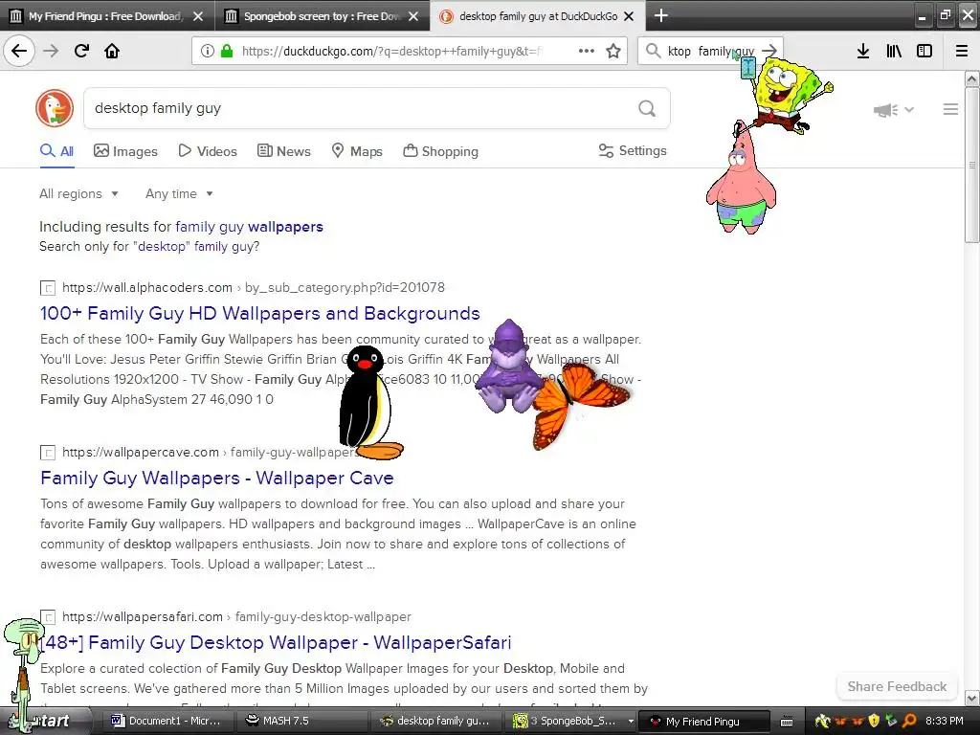Open the DuckDuckGo side menu

pyautogui.click(x=950, y=109)
